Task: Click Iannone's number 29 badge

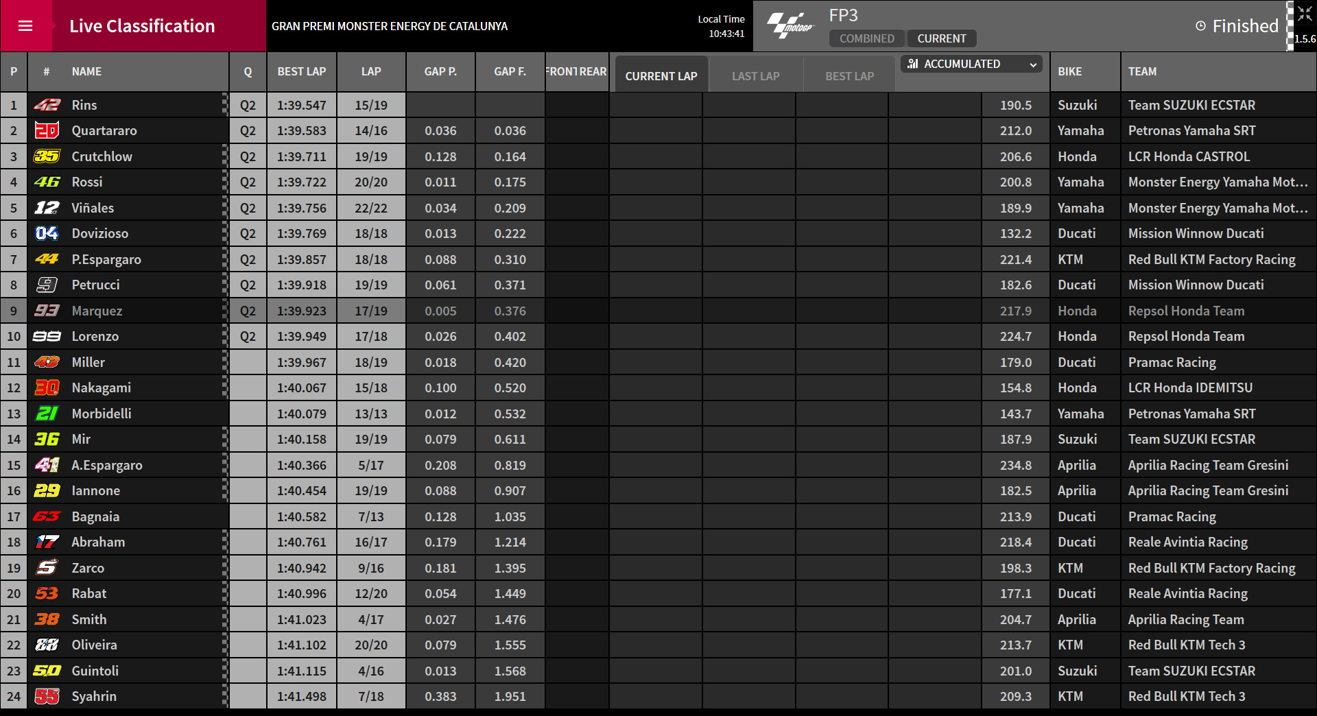Action: (47, 490)
